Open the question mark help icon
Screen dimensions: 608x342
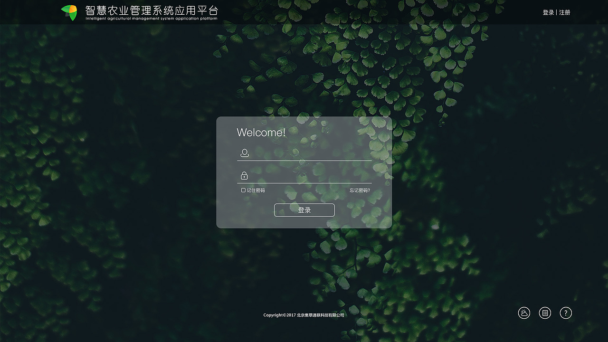566,313
